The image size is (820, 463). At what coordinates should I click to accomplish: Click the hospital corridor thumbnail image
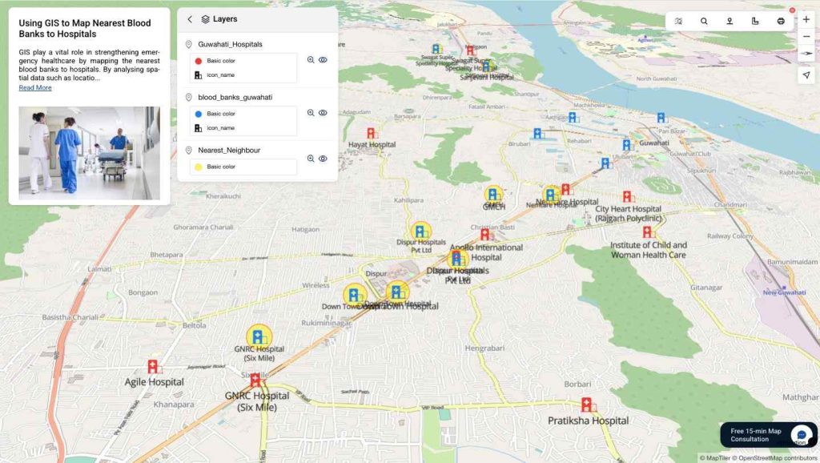(88, 152)
